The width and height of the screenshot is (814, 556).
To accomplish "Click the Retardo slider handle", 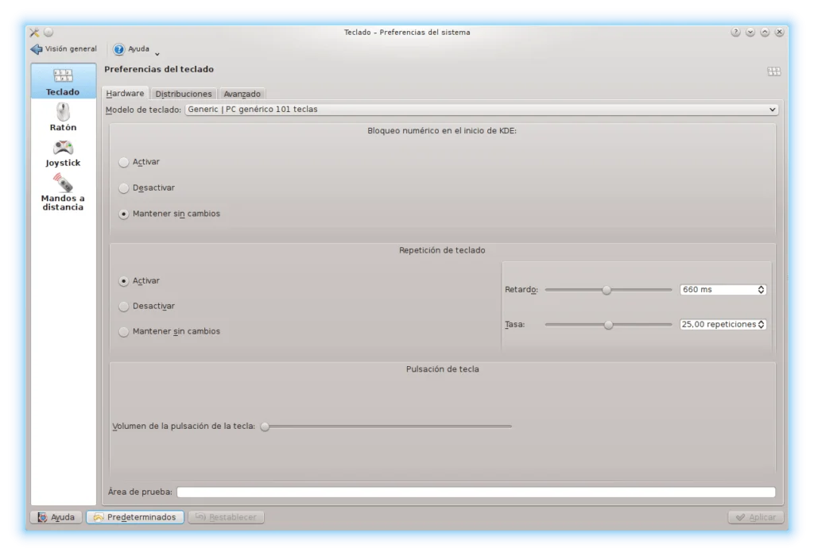I will (x=607, y=290).
